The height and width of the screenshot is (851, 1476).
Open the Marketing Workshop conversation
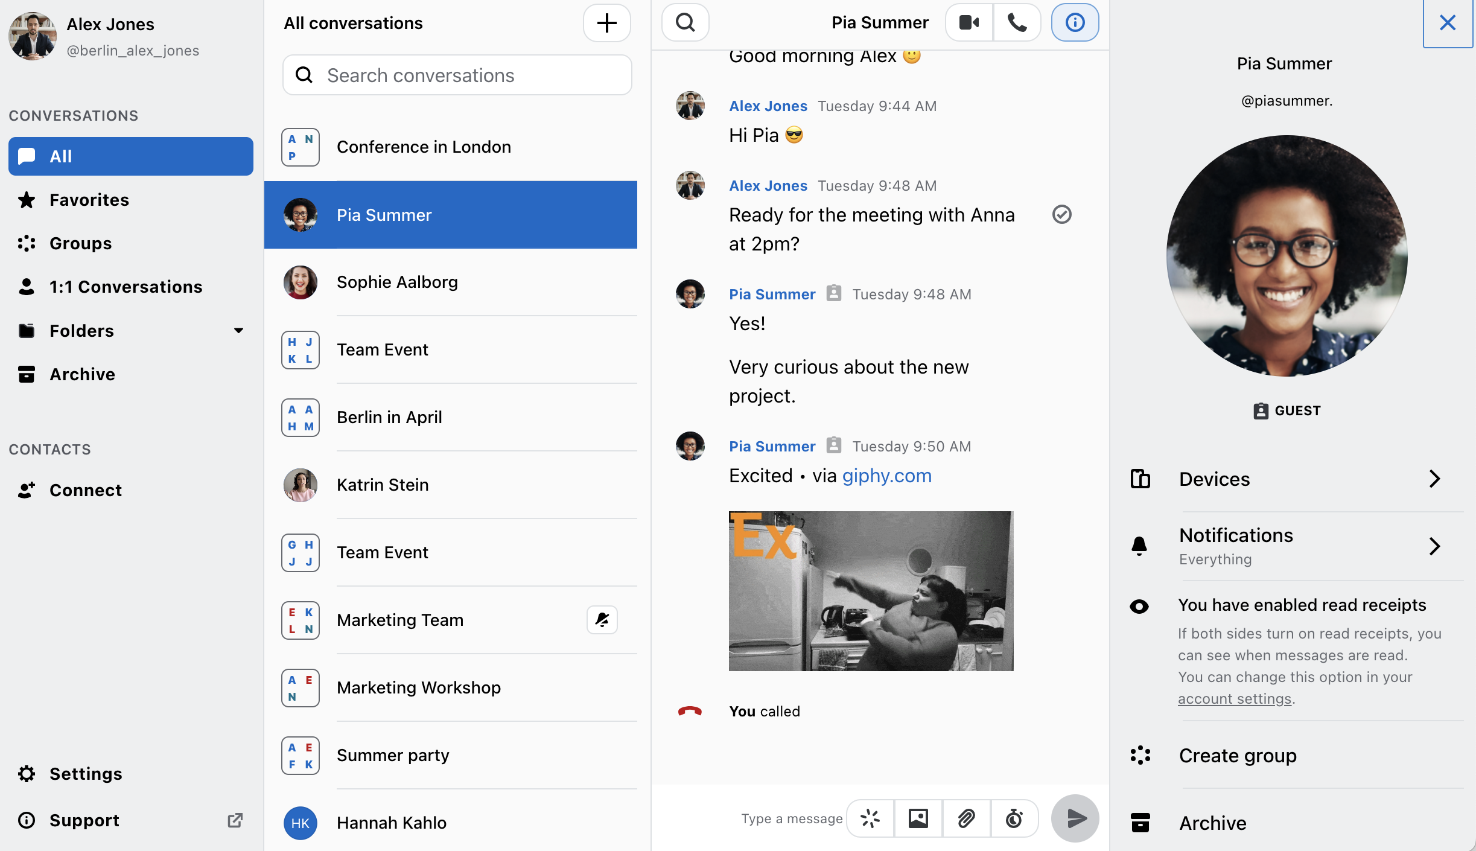point(451,687)
